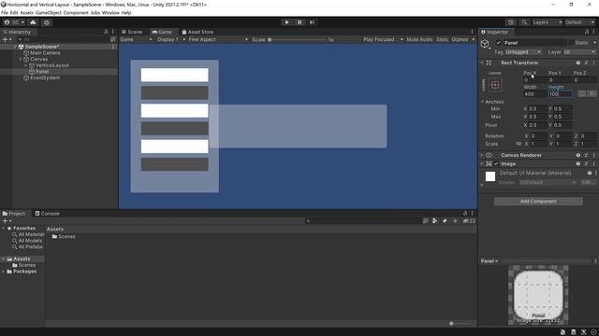599x336 pixels.
Task: Switch to the Console tab
Action: (48, 214)
